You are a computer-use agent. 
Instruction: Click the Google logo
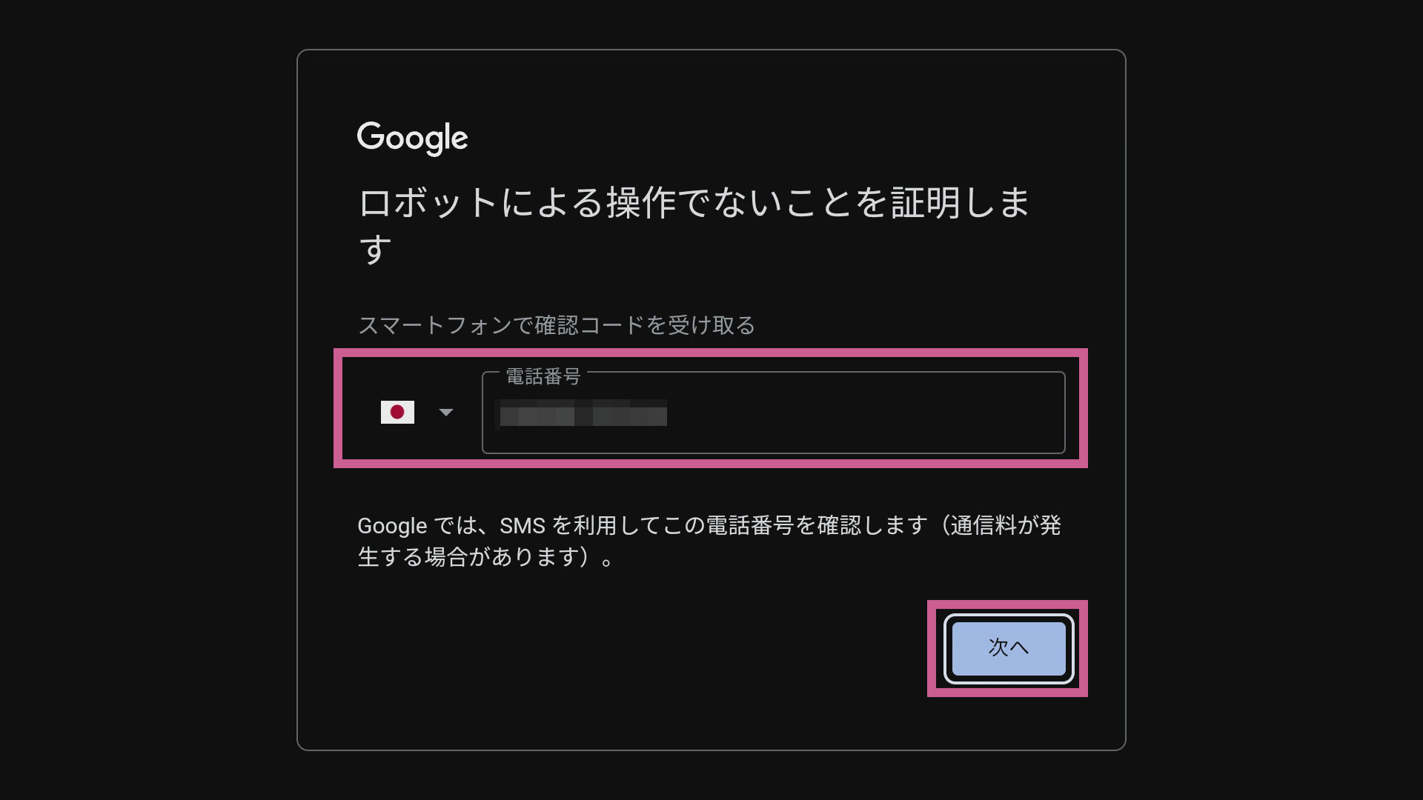[x=412, y=138]
